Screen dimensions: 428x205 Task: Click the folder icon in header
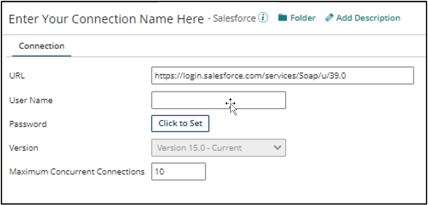(282, 18)
